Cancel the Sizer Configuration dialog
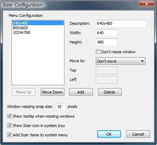The image size is (157, 145). click(x=138, y=134)
